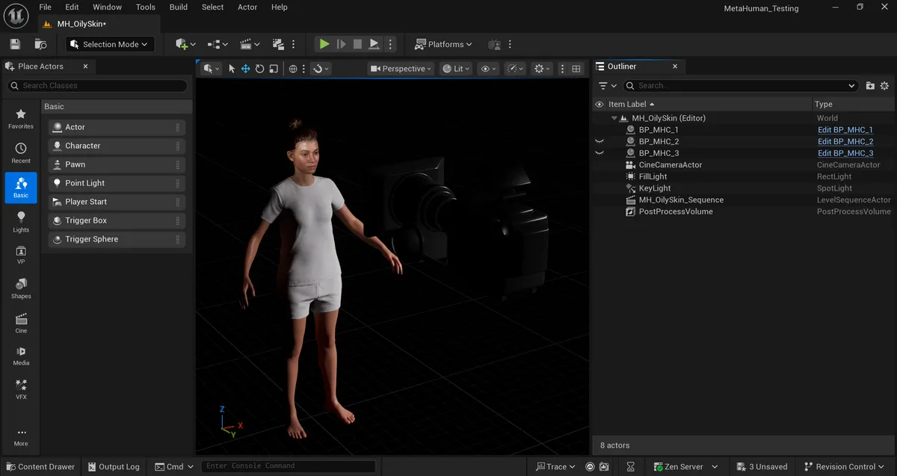Screen dimensions: 897x476
Task: Open the Platforms dropdown
Action: pos(444,44)
